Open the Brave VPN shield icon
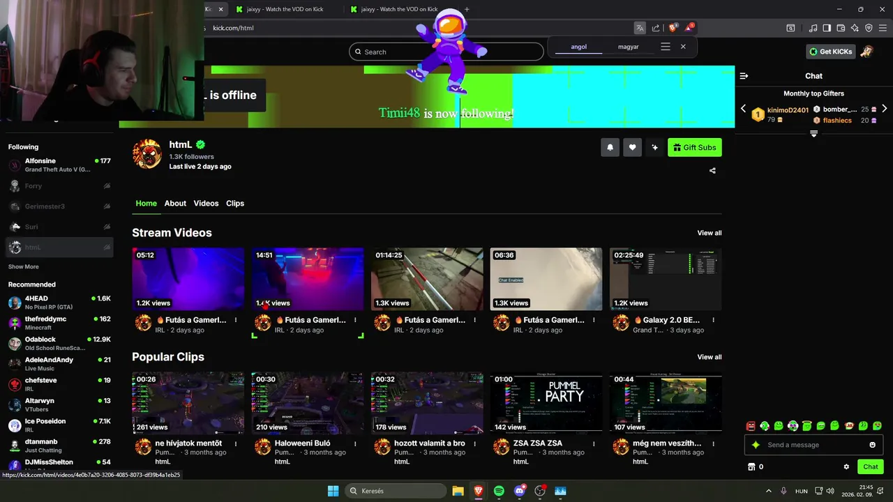The width and height of the screenshot is (893, 502). (x=869, y=28)
